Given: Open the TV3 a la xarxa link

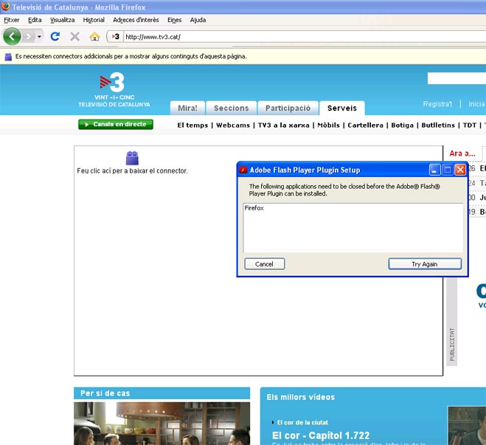Looking at the screenshot, I should coord(284,125).
